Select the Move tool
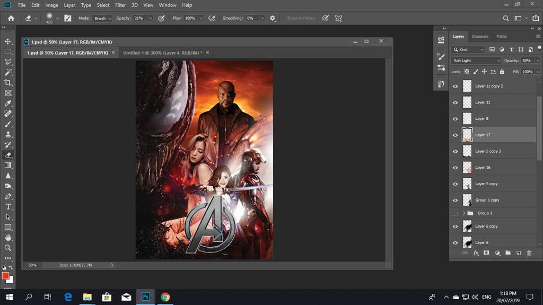 click(x=7, y=41)
